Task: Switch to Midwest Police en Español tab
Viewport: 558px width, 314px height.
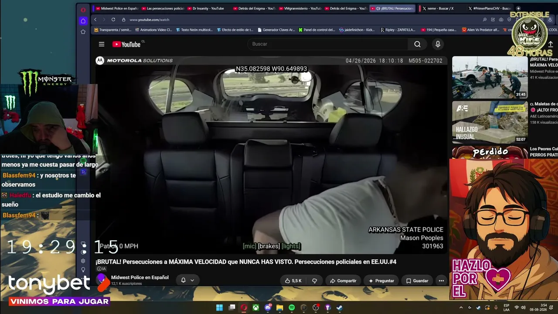Action: coord(117,8)
